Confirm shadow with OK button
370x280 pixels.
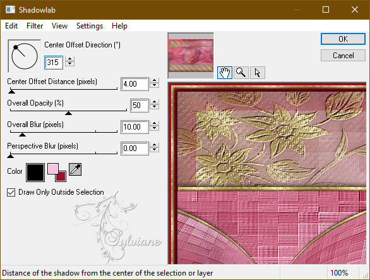[343, 39]
